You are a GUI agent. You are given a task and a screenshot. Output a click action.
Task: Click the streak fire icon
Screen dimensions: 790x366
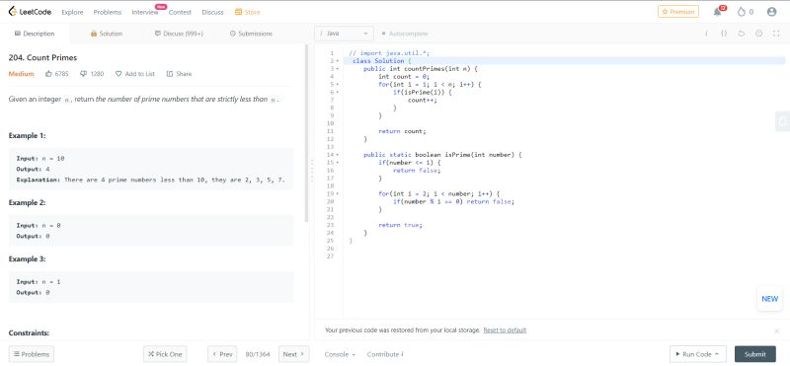point(742,12)
